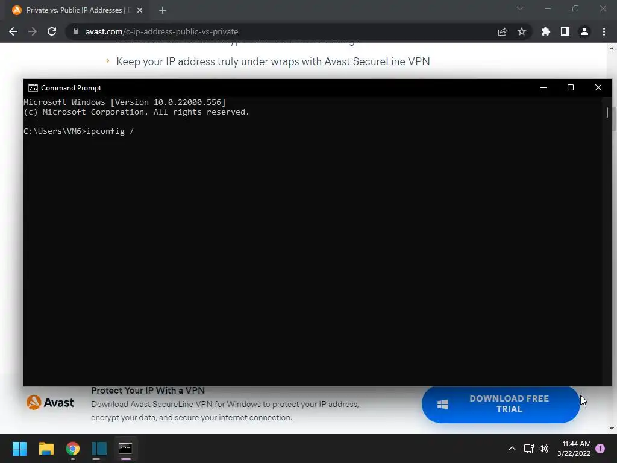Open the Chrome profile avatar menu
This screenshot has height=463, width=617.
[584, 31]
